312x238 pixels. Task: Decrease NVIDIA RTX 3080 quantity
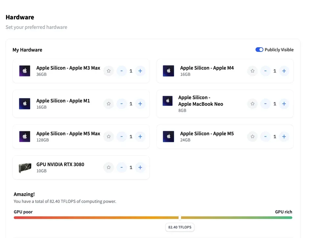122,167
